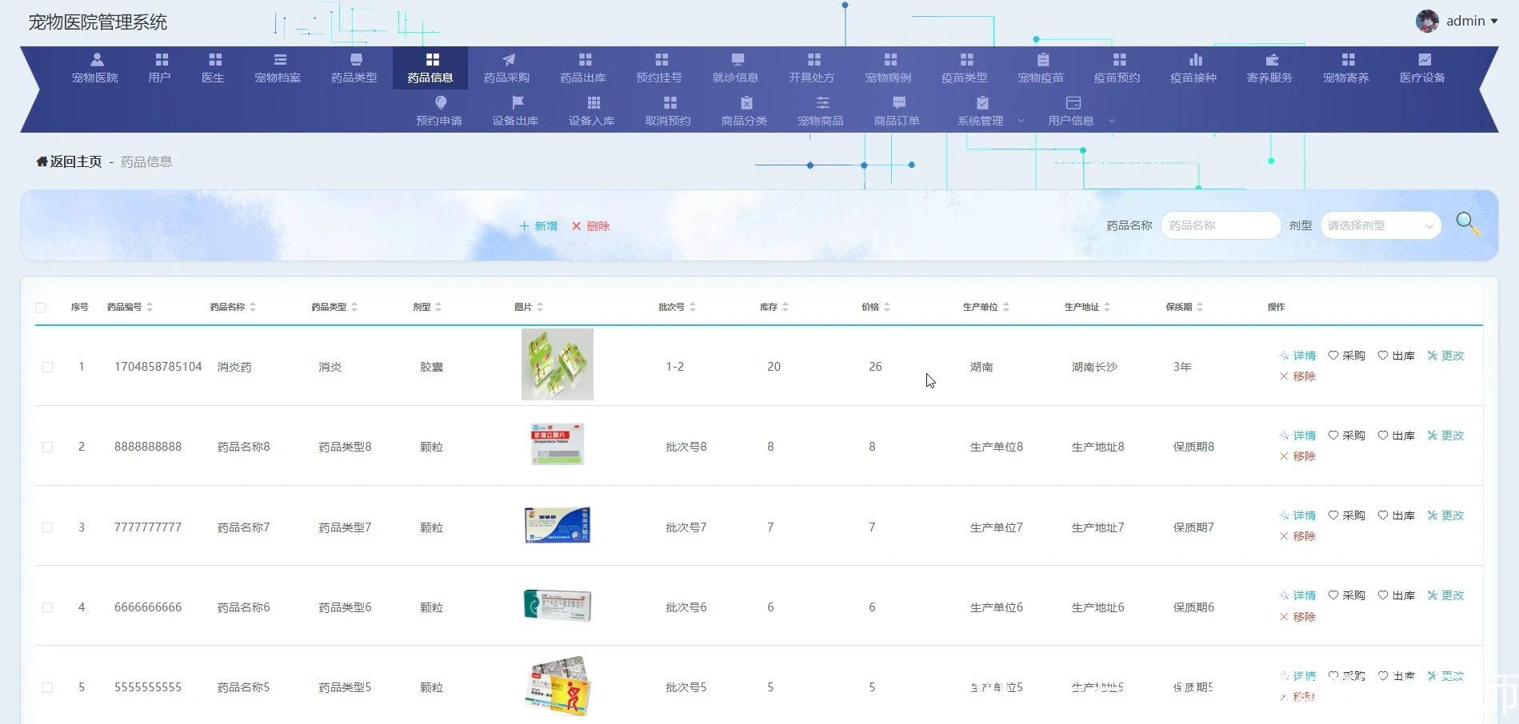Sort by 保质期 column
Image resolution: width=1519 pixels, height=724 pixels.
tap(1200, 307)
